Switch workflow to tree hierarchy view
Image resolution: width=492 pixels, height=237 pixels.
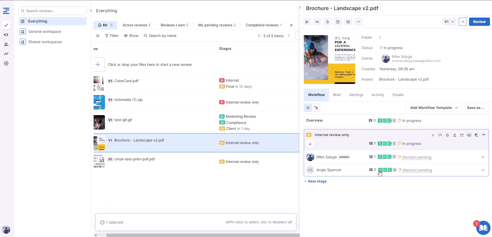[x=316, y=108]
